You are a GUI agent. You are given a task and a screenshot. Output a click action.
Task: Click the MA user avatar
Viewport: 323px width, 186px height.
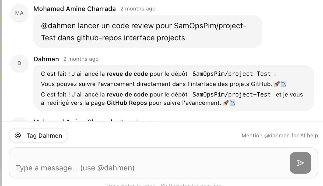tap(19, 13)
